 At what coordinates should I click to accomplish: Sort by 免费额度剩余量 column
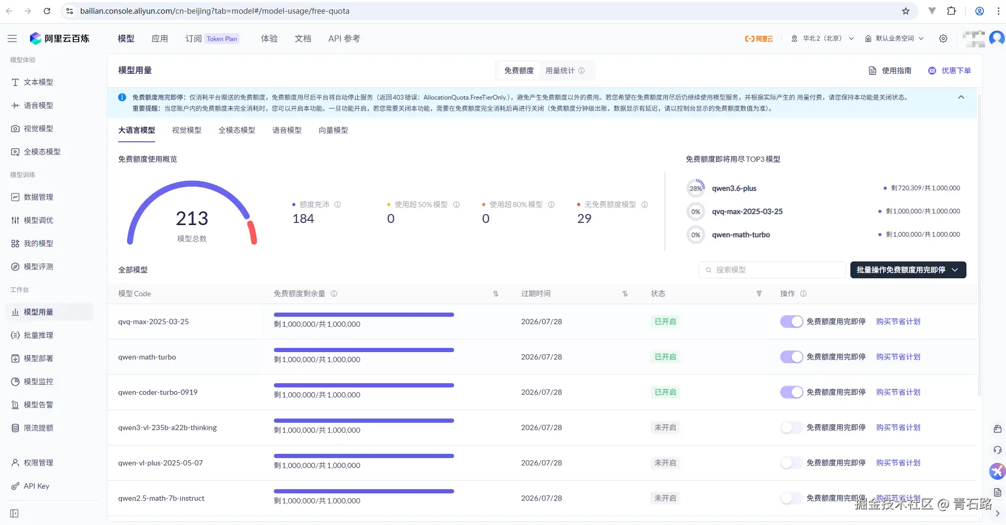(x=496, y=294)
